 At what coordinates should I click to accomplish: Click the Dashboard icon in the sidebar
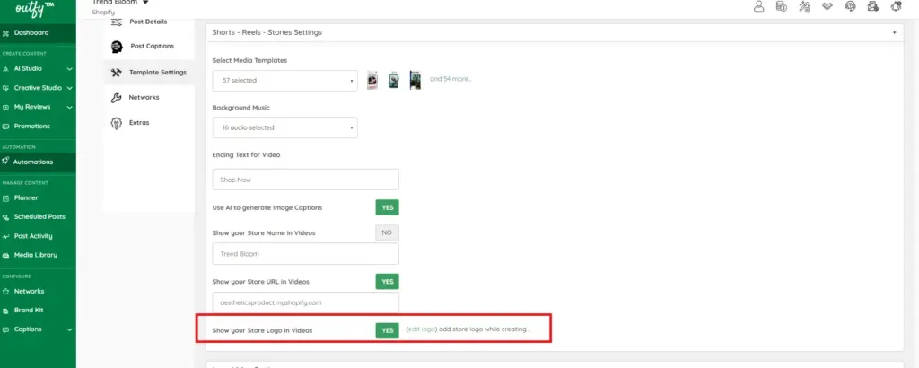tap(6, 33)
